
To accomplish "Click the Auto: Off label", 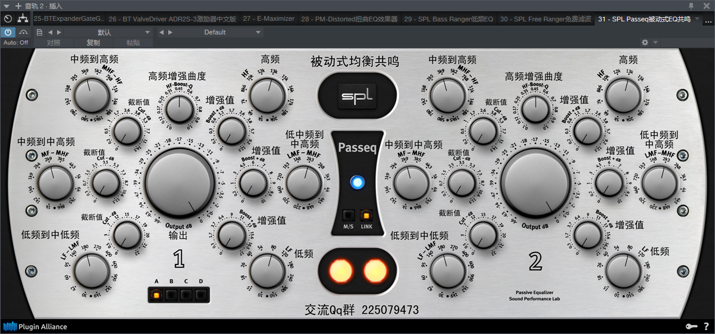I will tap(15, 43).
